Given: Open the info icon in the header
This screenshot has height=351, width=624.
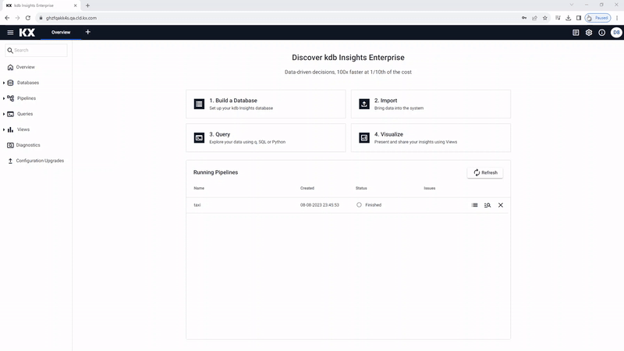Looking at the screenshot, I should pyautogui.click(x=602, y=33).
